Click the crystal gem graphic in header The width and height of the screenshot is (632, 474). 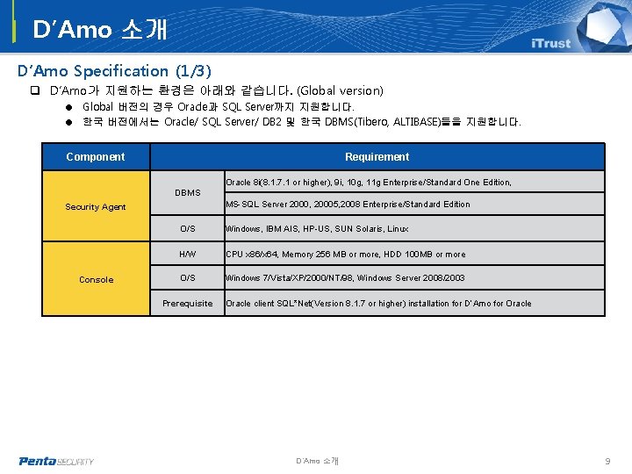[x=607, y=27]
